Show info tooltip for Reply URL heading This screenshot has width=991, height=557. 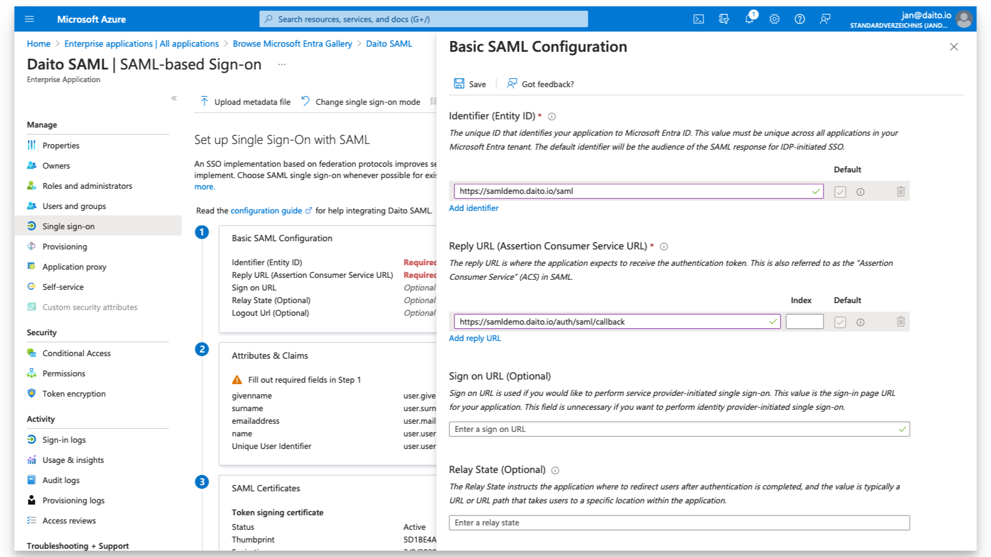pos(664,247)
